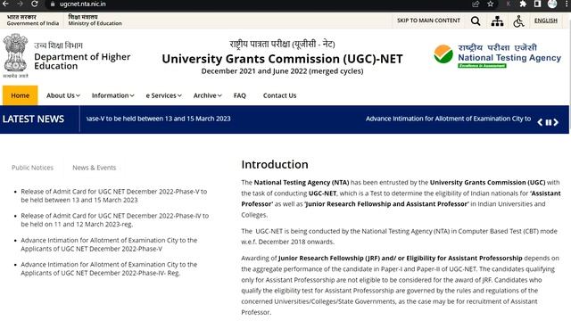
Task: Click the Department of Higher Education text
Action: [82, 62]
